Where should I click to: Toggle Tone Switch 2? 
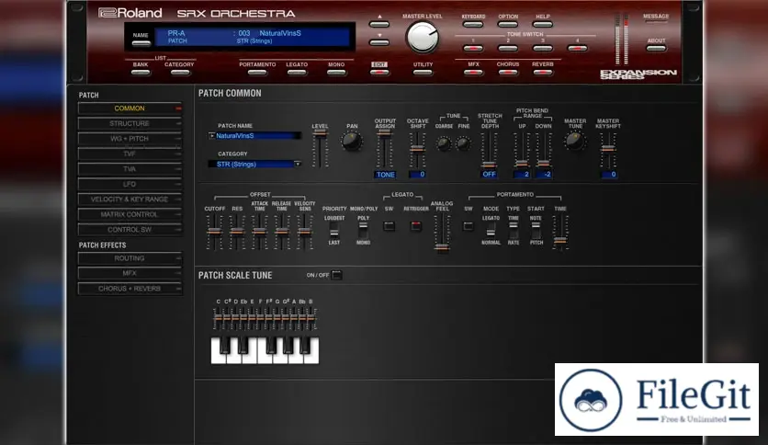point(507,48)
